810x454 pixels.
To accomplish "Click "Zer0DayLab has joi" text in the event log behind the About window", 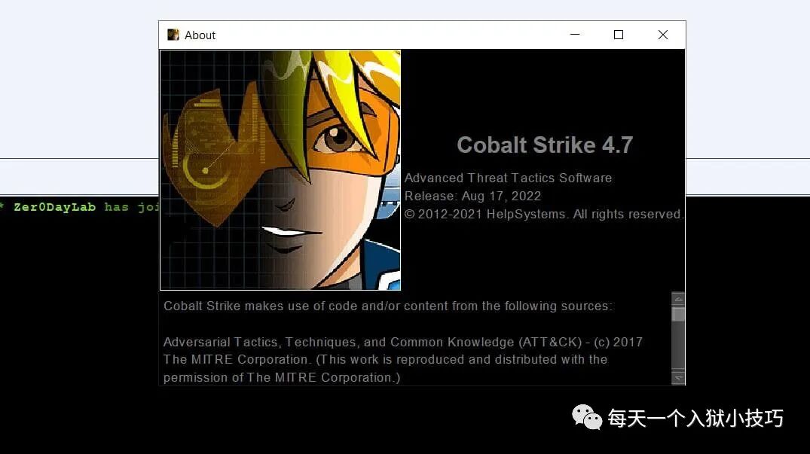I will [x=86, y=207].
